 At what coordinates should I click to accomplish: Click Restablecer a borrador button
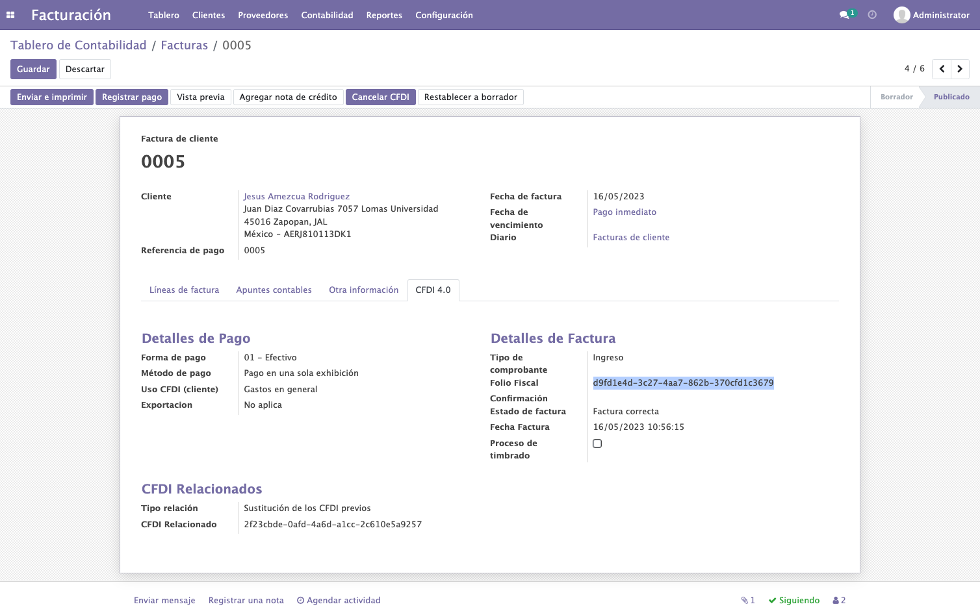(471, 97)
